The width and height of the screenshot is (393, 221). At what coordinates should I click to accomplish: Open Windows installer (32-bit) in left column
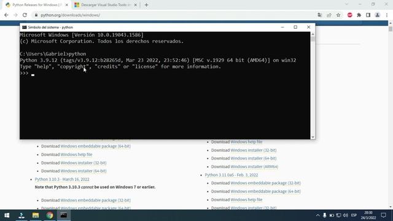point(84,163)
